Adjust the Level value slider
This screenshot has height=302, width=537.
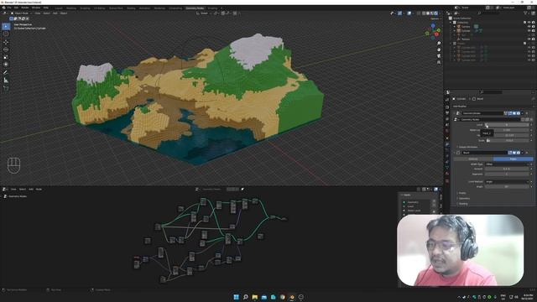507,125
